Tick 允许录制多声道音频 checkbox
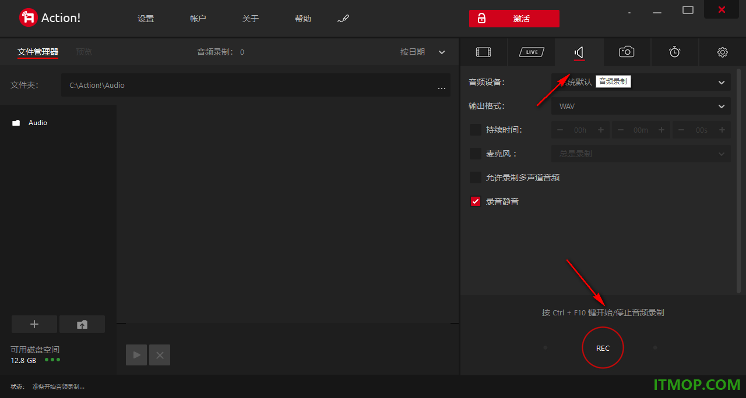This screenshot has width=746, height=398. click(476, 177)
